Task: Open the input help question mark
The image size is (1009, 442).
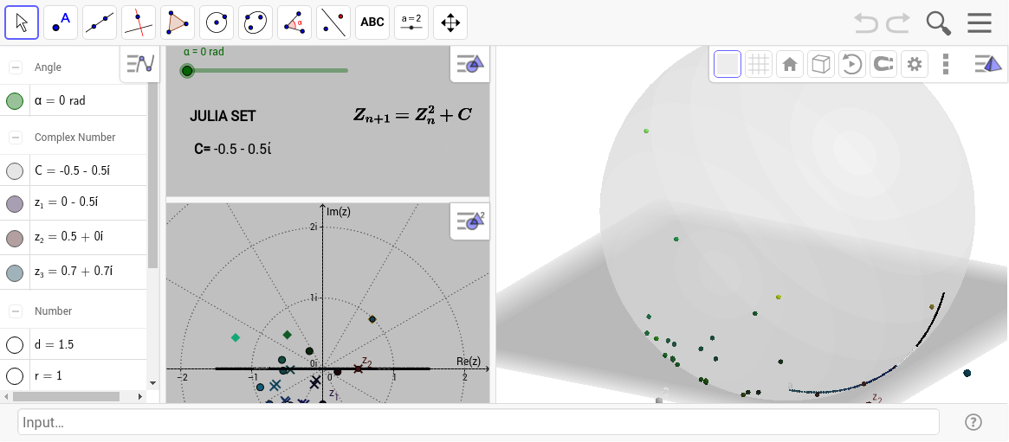Action: 973,422
